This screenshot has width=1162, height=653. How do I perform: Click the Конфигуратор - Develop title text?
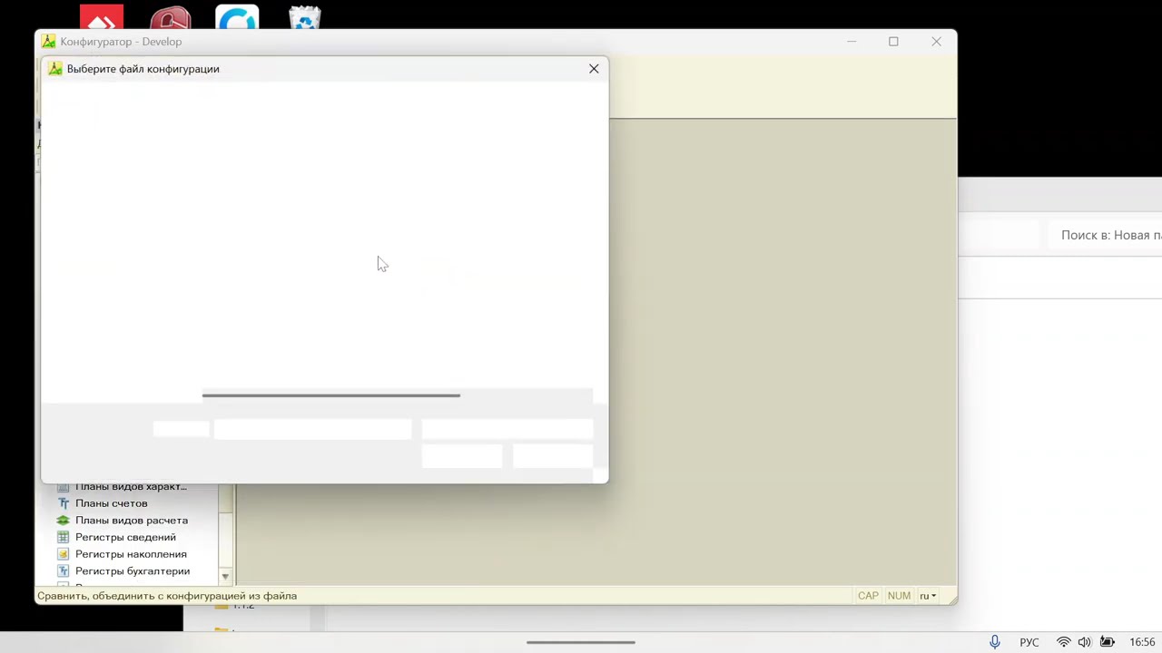121,42
